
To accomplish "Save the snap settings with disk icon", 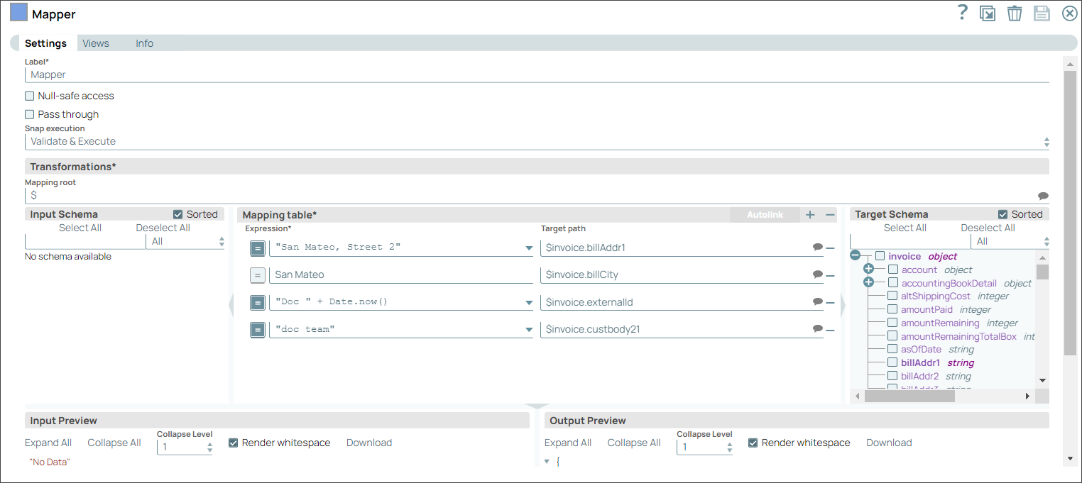I will click(x=1042, y=13).
